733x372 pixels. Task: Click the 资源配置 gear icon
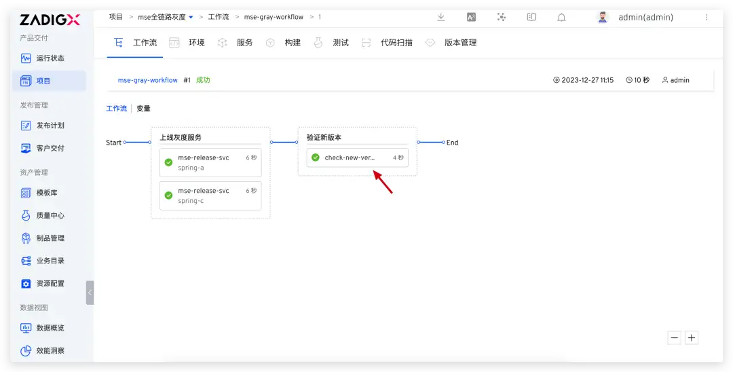(x=26, y=283)
